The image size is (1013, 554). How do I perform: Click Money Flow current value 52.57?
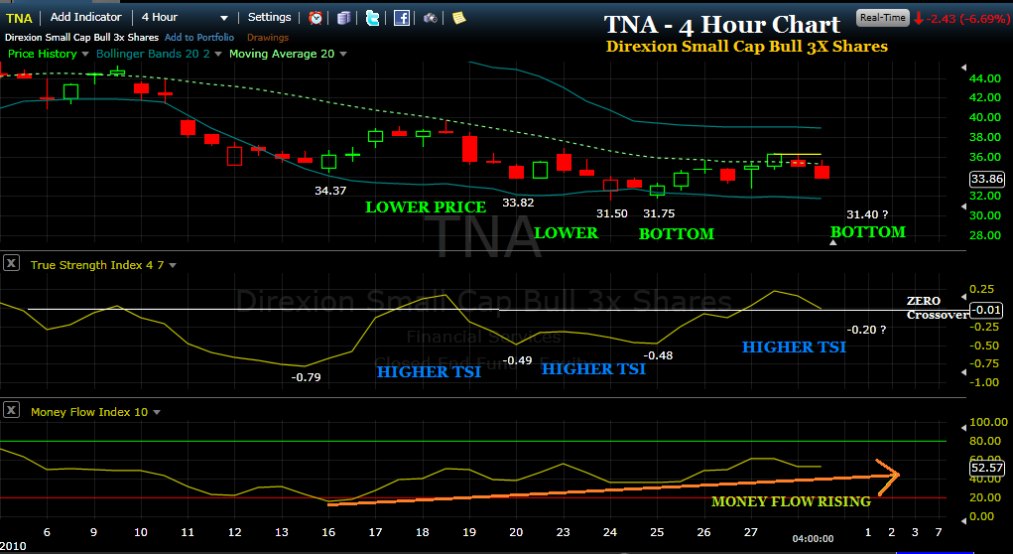987,468
